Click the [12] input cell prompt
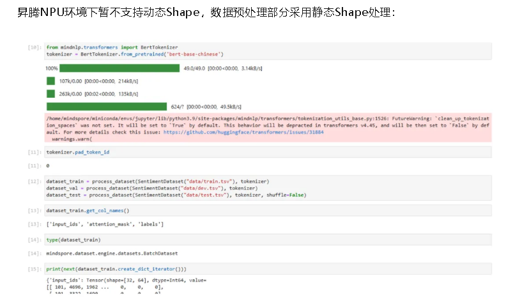The height and width of the screenshot is (306, 506). pyautogui.click(x=35, y=181)
